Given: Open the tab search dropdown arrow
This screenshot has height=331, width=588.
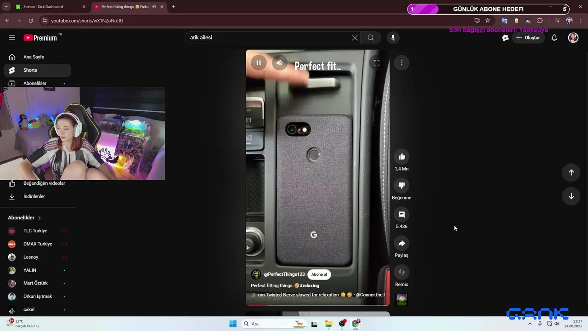Looking at the screenshot, I should tap(6, 7).
